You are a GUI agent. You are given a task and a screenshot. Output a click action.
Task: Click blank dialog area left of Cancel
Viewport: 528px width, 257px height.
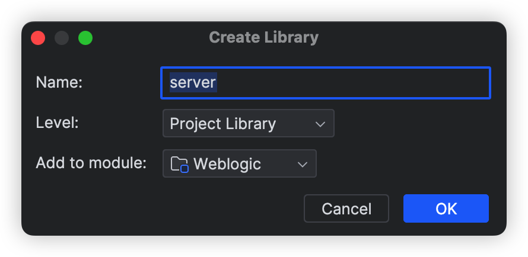tap(161, 208)
